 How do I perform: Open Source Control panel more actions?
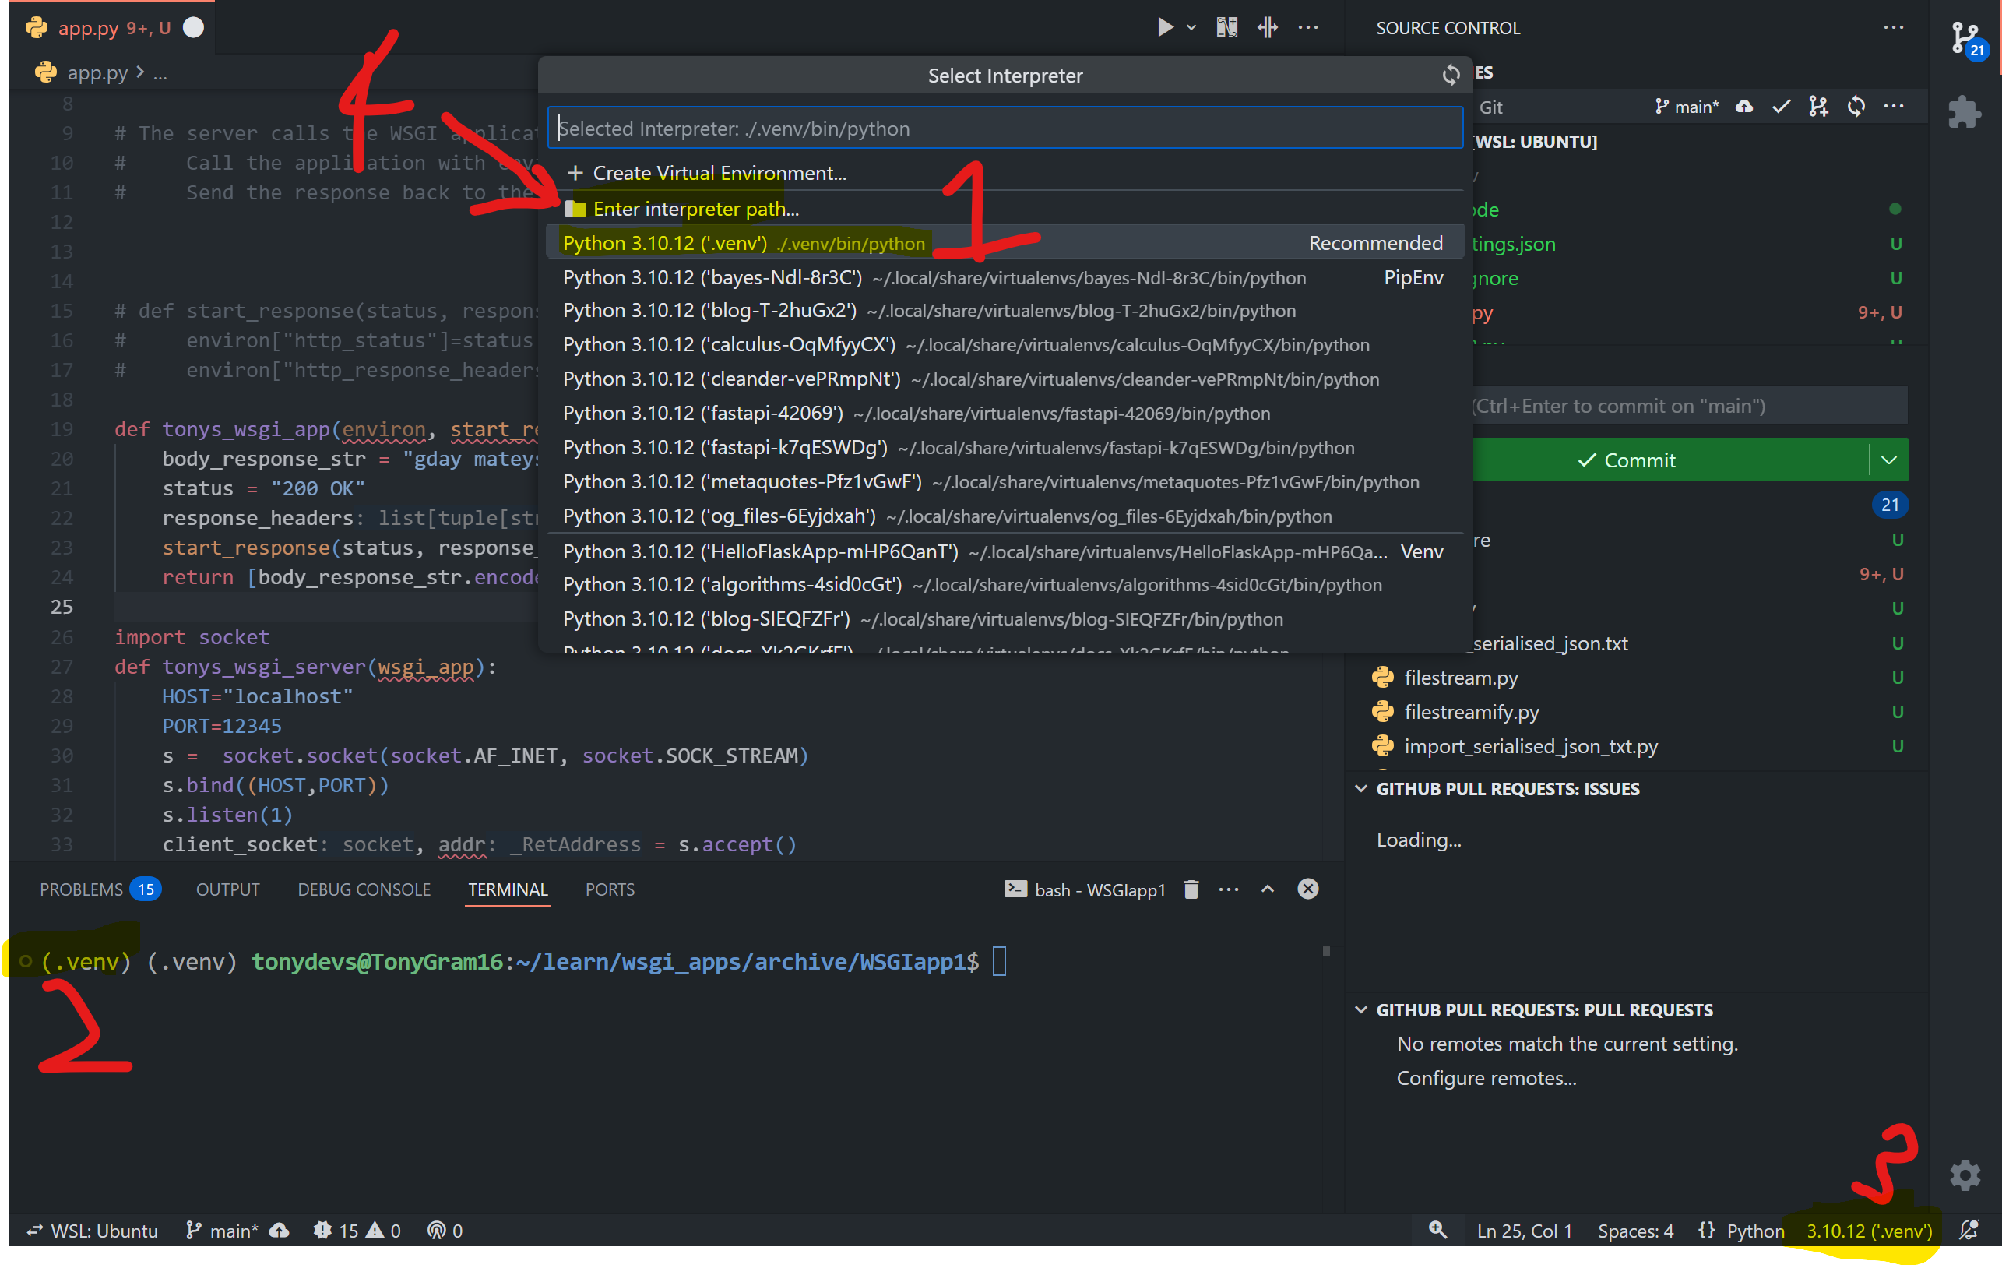[1893, 27]
